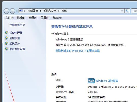The height and width of the screenshot is (102, 137).
Task: Click the 处理器: label
Action: point(60,87)
